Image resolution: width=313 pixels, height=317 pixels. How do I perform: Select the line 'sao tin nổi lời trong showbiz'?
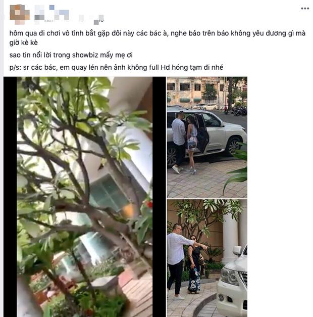click(71, 55)
